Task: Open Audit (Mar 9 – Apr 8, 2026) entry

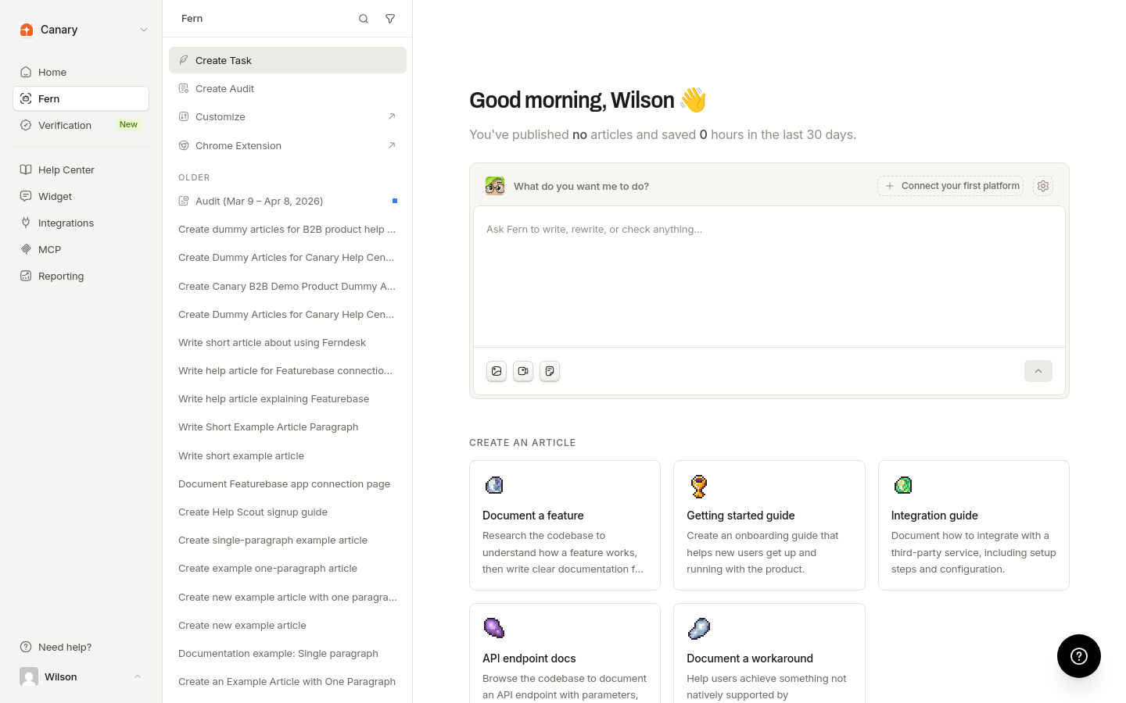Action: (x=288, y=201)
